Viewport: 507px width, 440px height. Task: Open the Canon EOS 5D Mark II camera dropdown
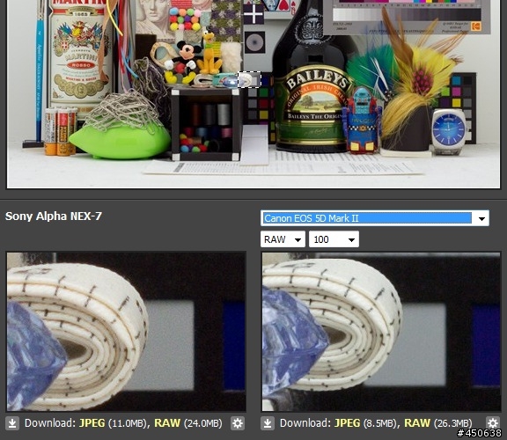(x=374, y=218)
